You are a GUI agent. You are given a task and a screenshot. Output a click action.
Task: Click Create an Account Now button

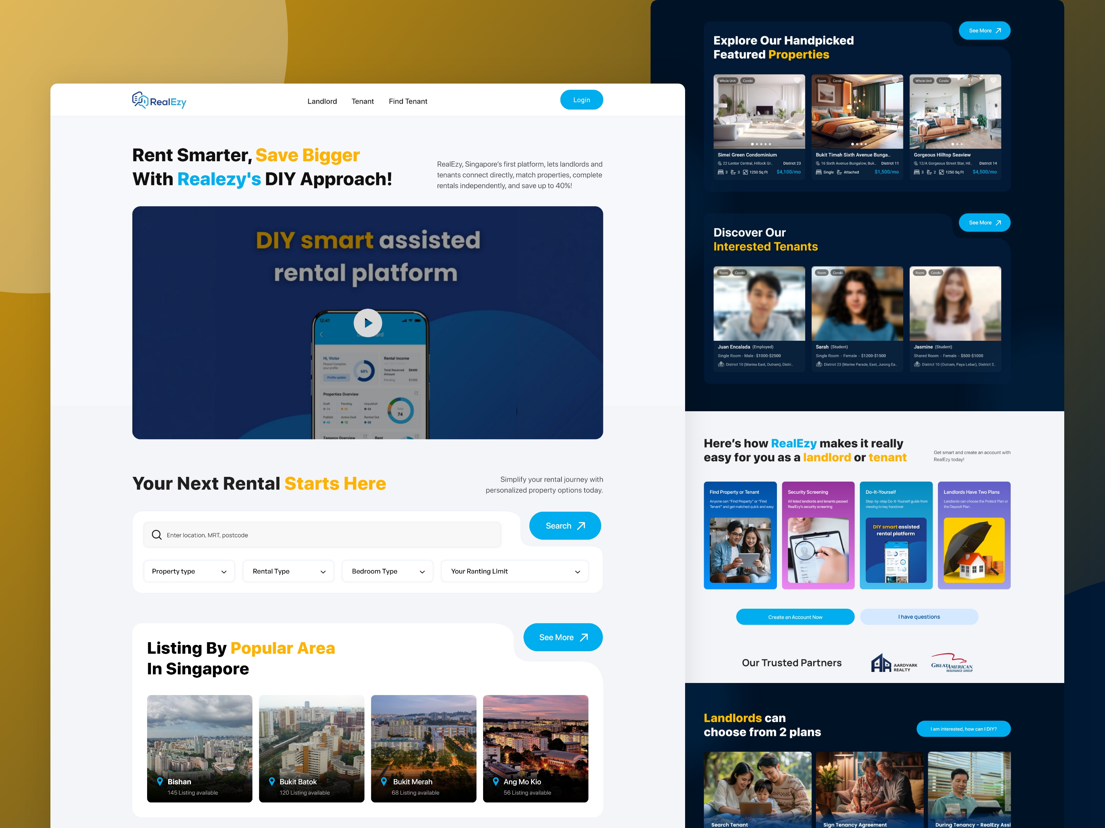[x=795, y=617]
